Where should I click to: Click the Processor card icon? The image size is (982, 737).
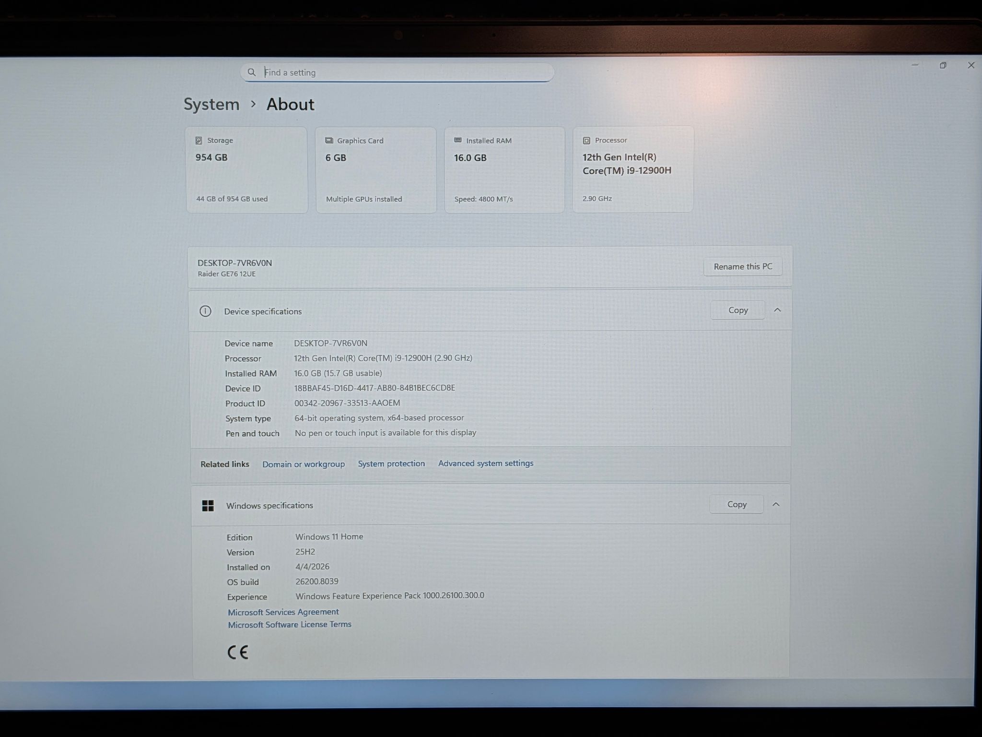586,140
